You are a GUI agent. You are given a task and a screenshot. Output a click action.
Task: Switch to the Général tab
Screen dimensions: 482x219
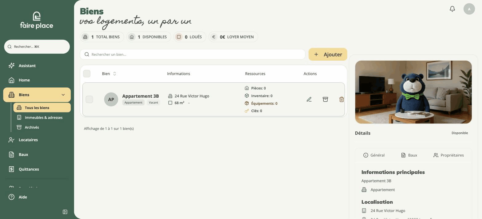coord(374,155)
